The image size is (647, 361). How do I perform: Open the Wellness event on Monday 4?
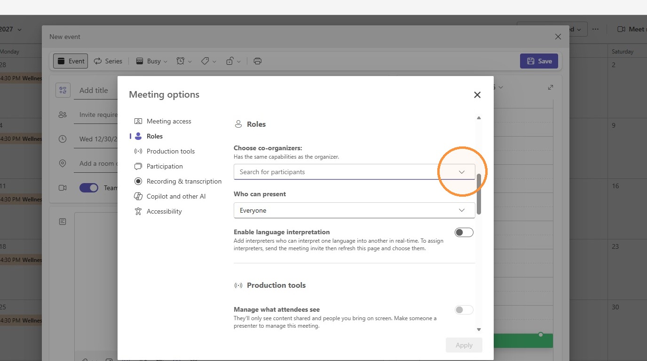point(21,139)
